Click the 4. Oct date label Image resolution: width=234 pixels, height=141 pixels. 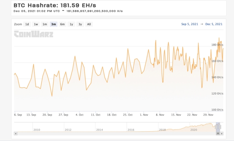tap(79, 115)
